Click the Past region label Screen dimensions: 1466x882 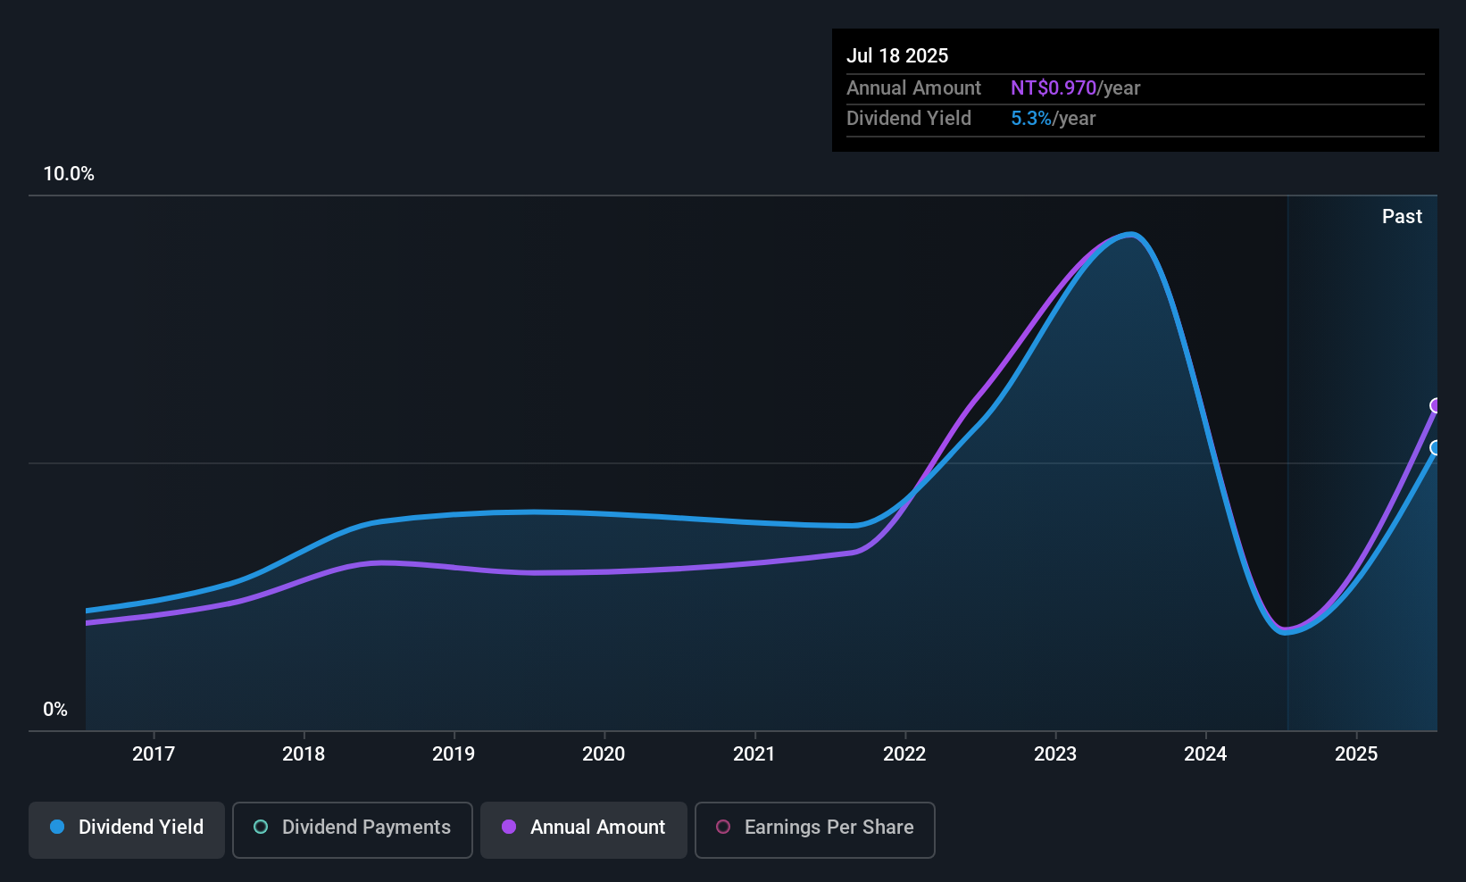(x=1402, y=216)
